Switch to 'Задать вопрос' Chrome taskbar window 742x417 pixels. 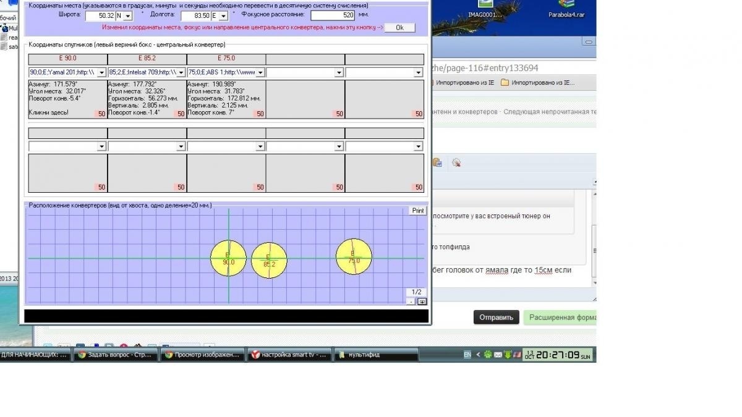pos(114,355)
